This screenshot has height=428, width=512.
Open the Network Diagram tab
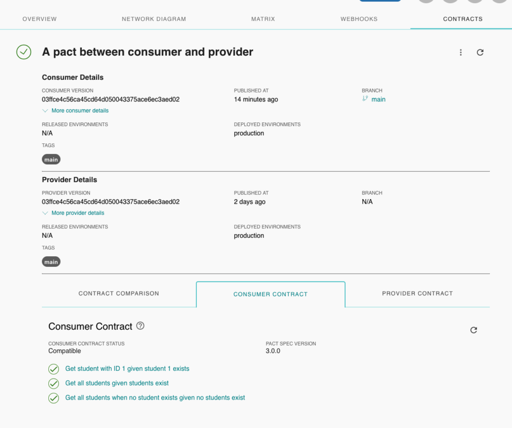[x=154, y=19]
